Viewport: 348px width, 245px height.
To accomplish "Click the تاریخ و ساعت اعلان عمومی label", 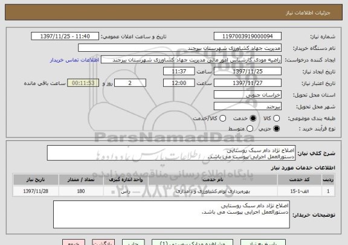I will pyautogui.click(x=134, y=37).
